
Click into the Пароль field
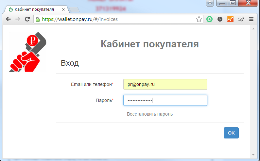[x=165, y=100]
